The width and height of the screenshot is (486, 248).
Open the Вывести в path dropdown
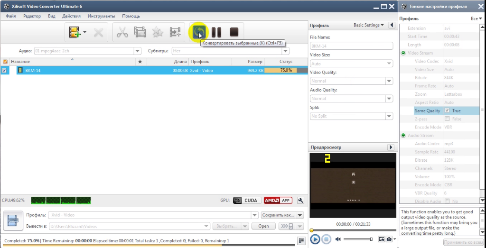tap(206, 226)
